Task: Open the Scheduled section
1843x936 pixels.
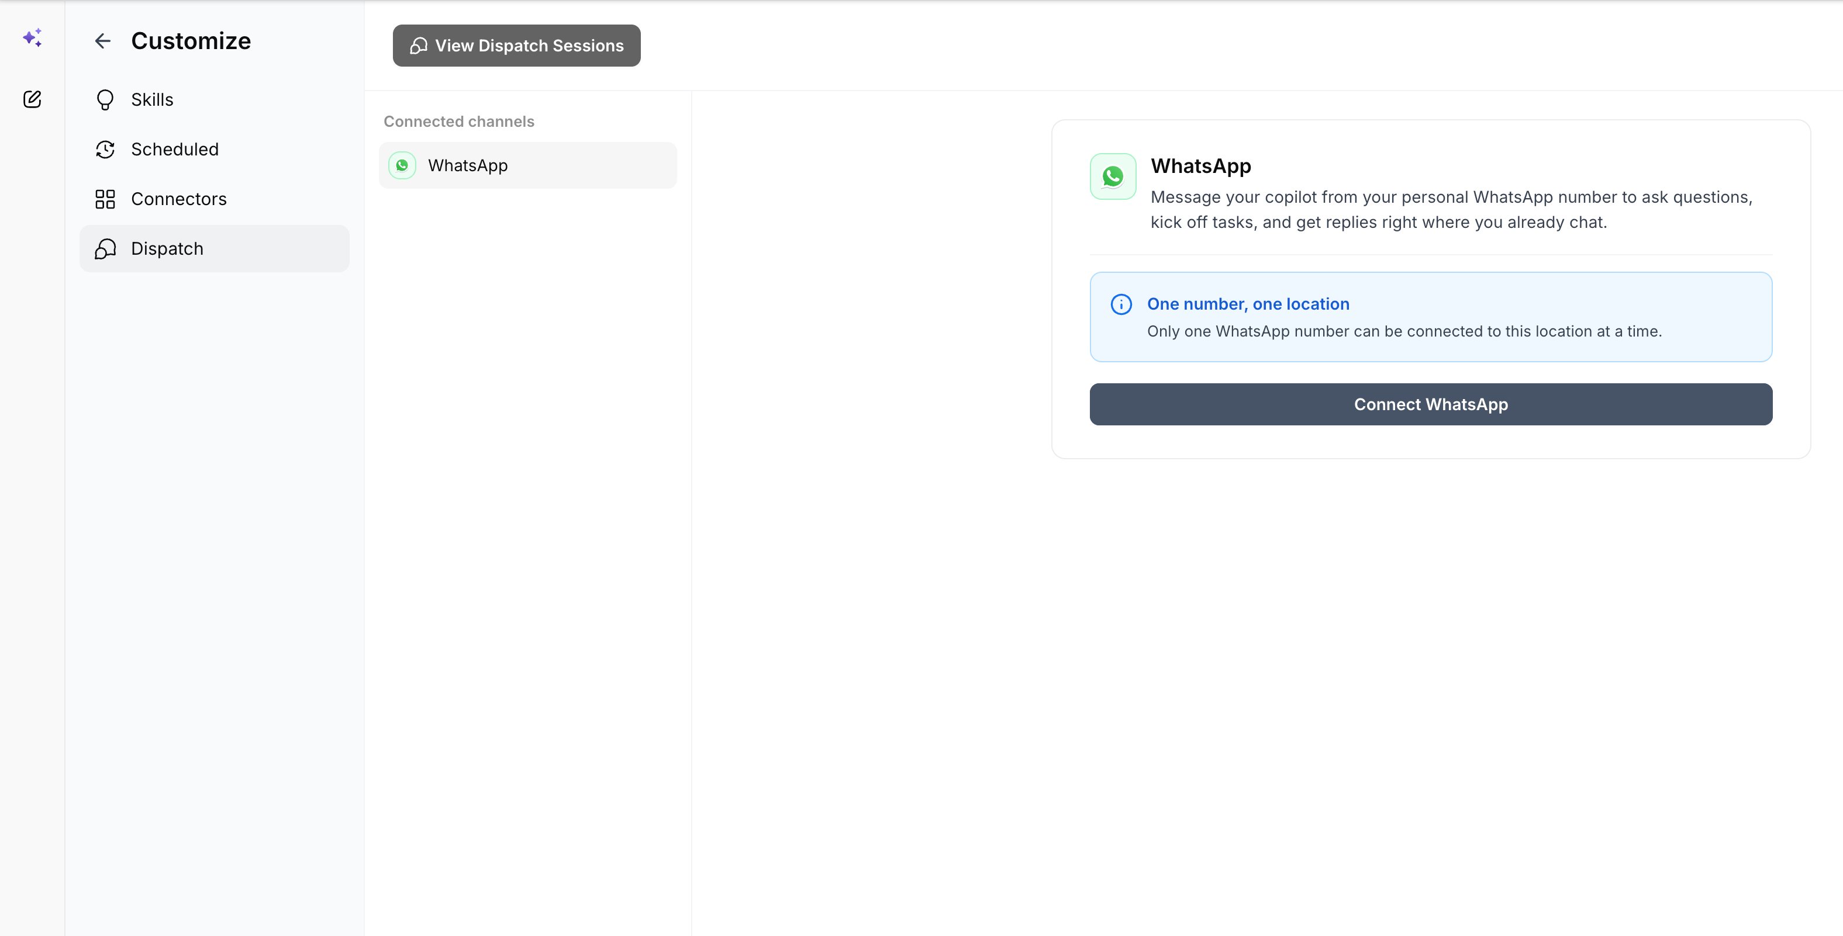Action: click(214, 150)
